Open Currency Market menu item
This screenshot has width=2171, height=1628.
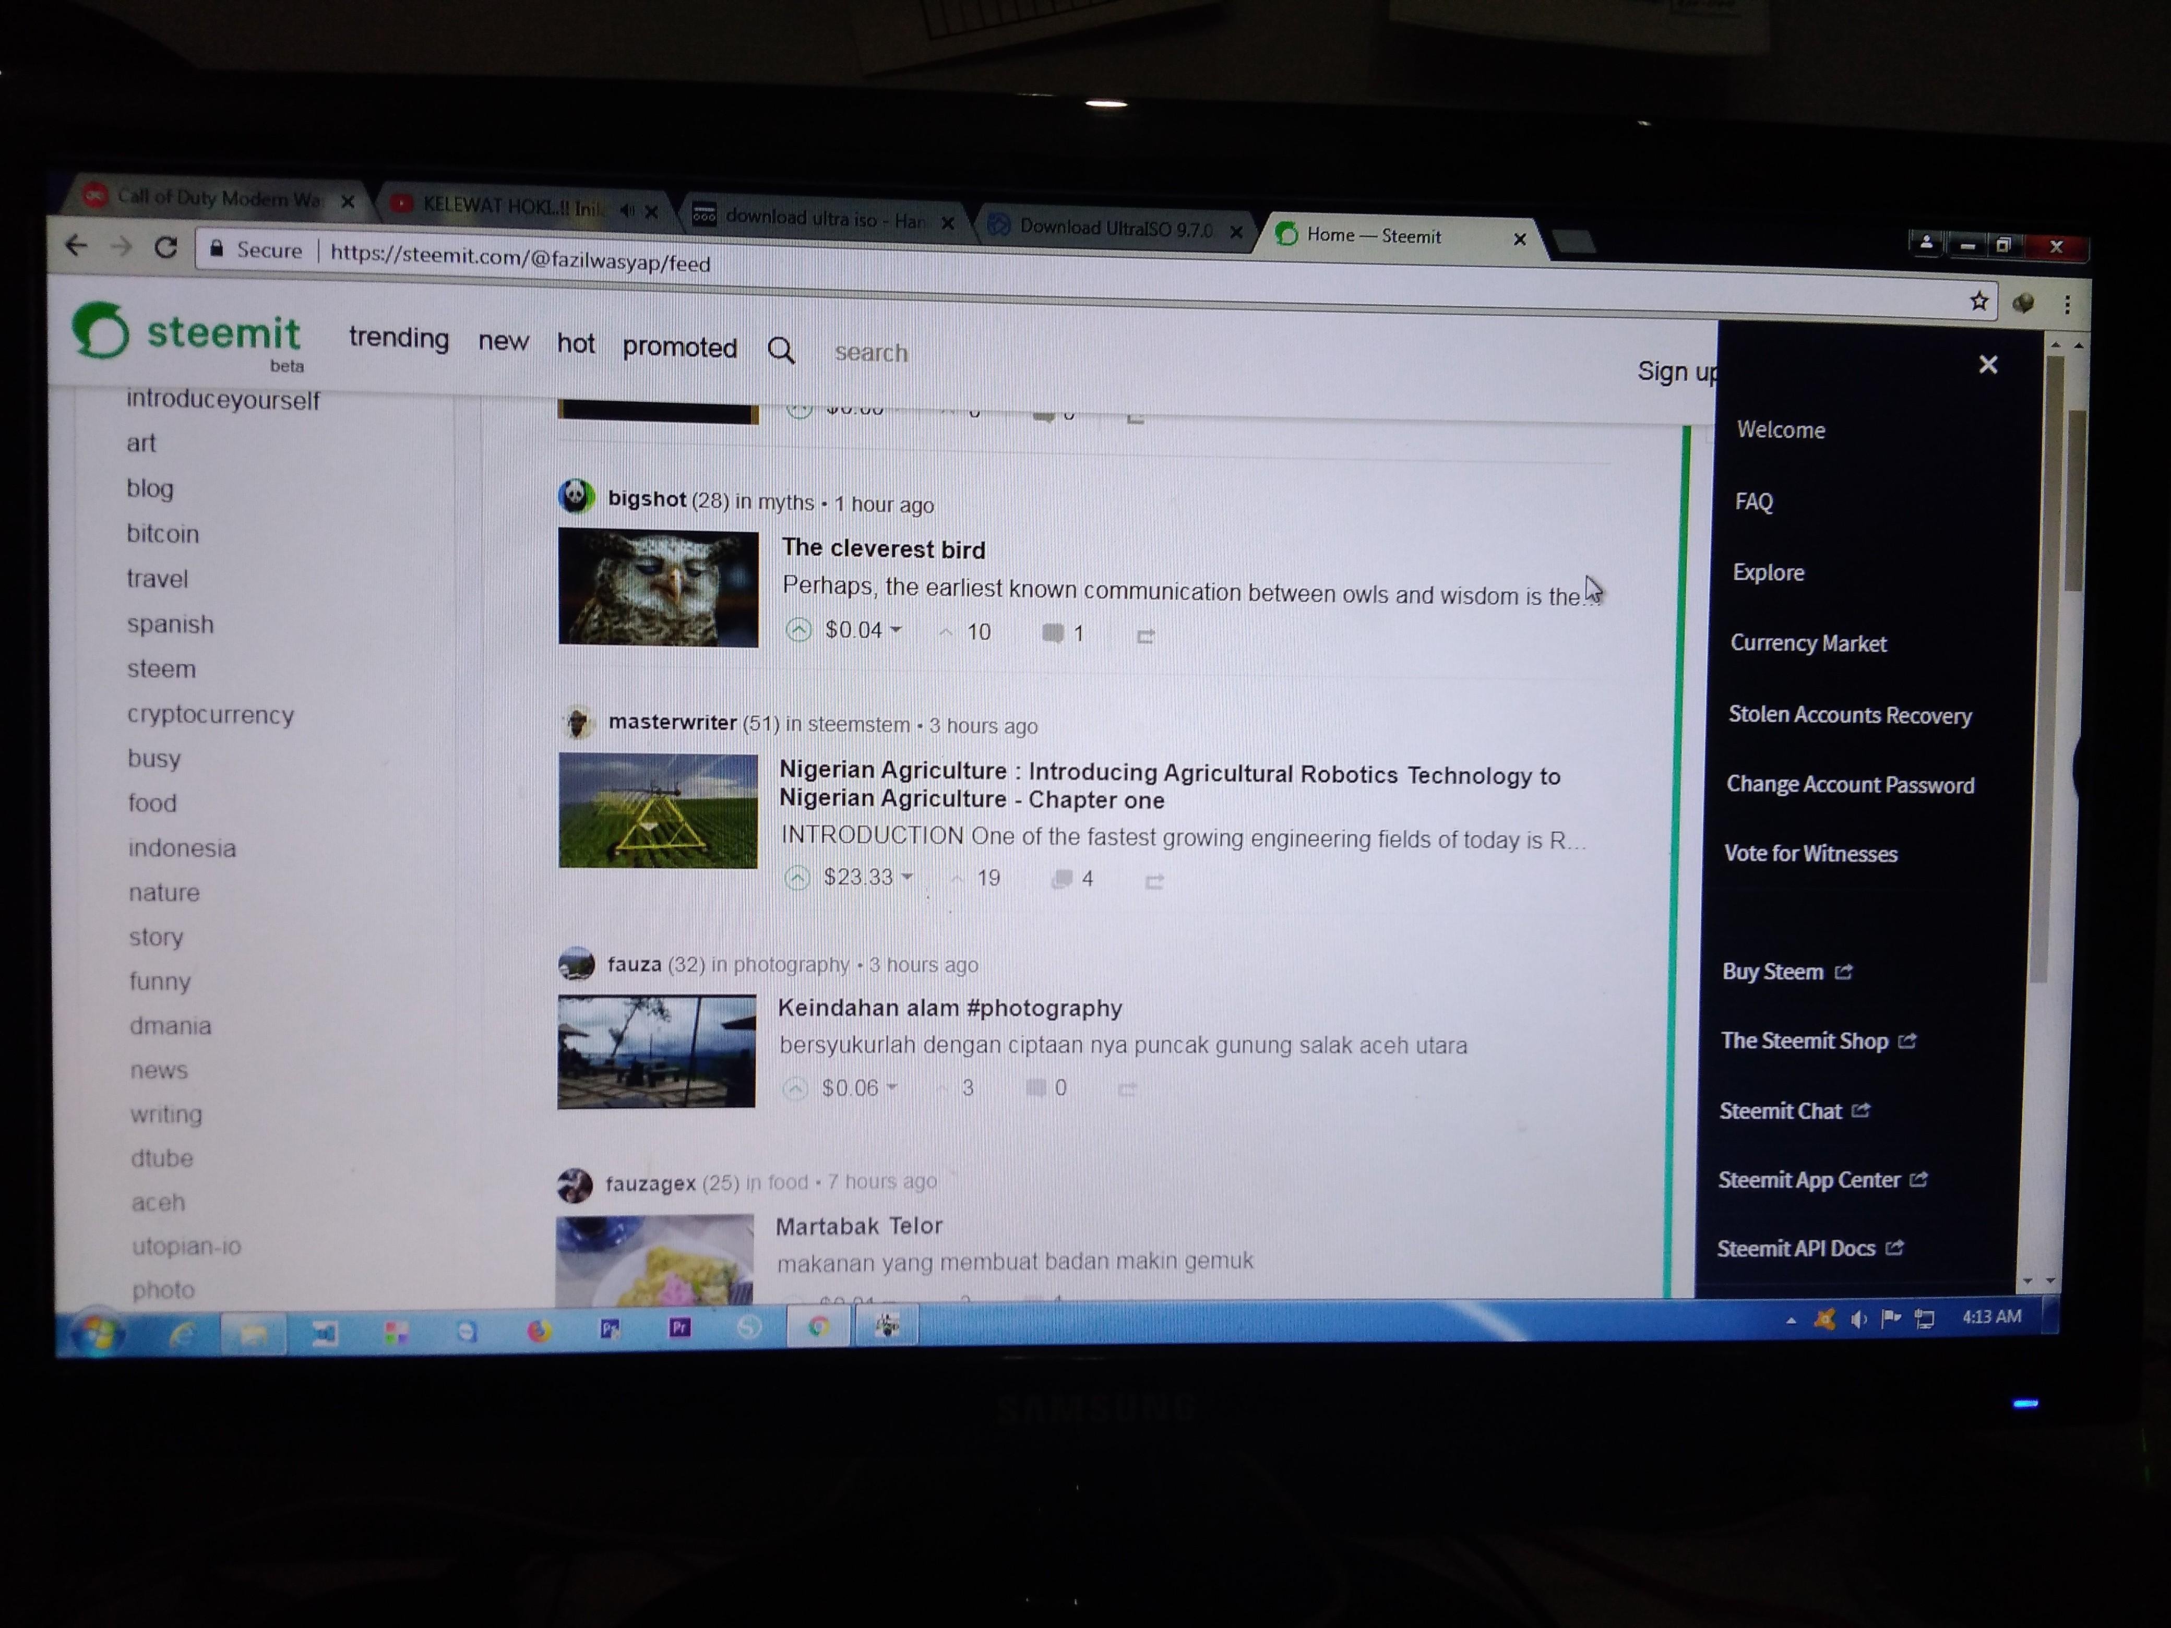coord(1808,643)
